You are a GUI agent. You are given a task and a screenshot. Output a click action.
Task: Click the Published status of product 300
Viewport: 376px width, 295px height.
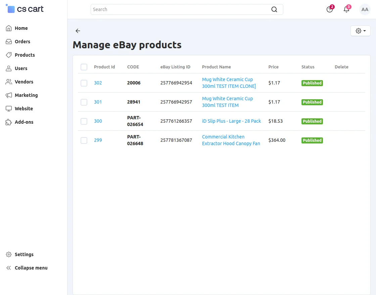pyautogui.click(x=312, y=121)
